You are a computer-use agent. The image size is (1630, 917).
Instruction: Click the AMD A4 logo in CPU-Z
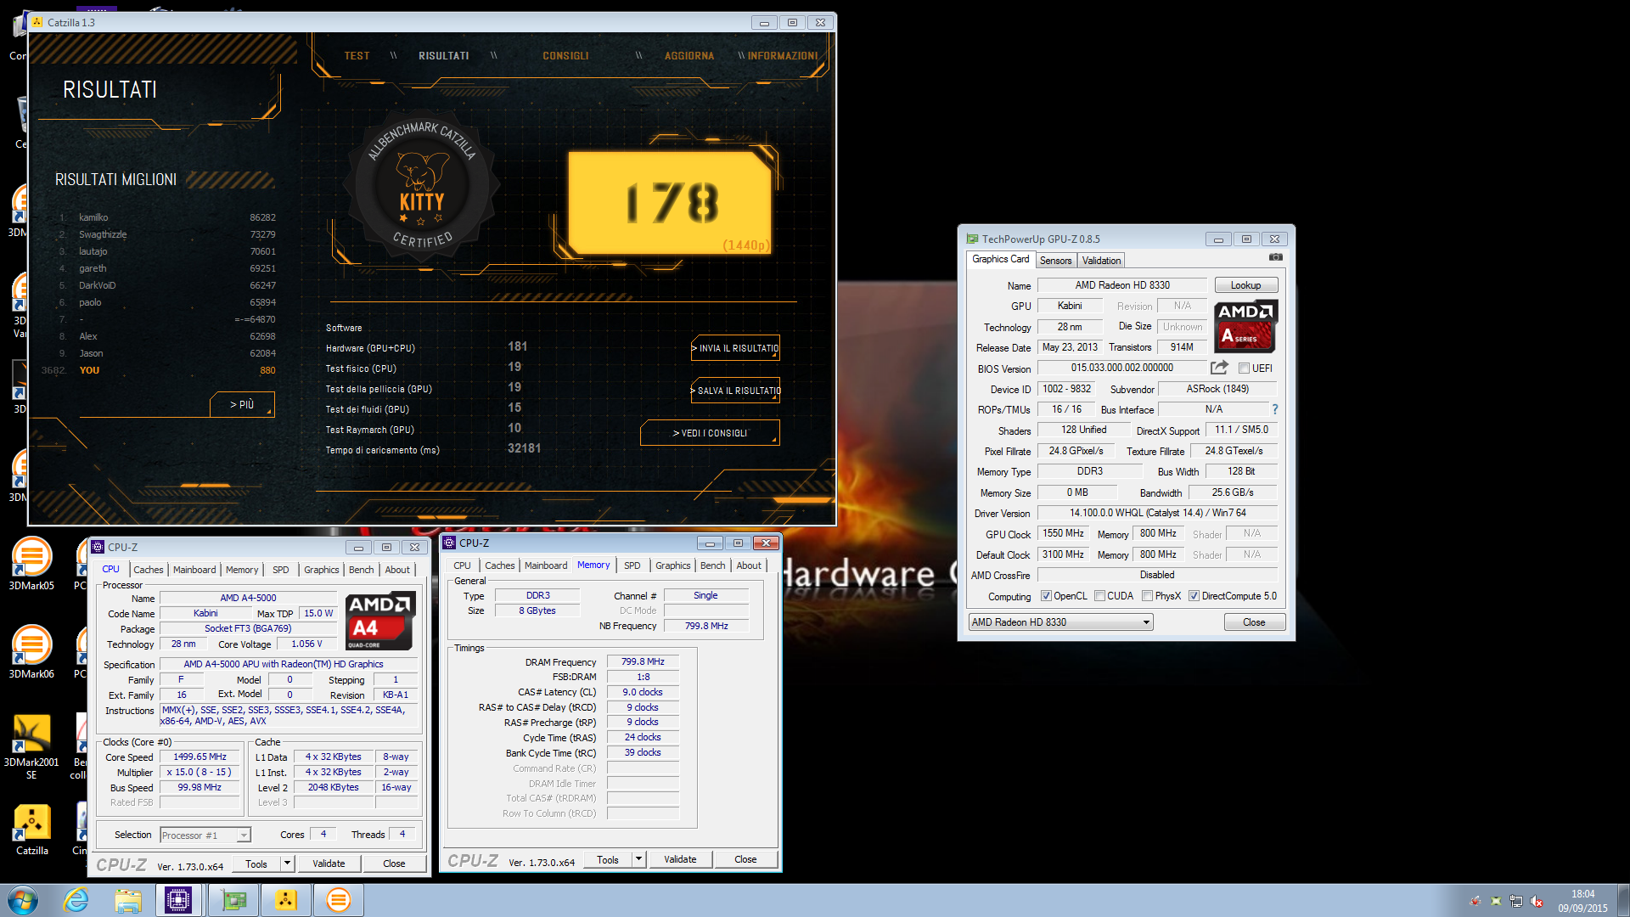tap(380, 621)
